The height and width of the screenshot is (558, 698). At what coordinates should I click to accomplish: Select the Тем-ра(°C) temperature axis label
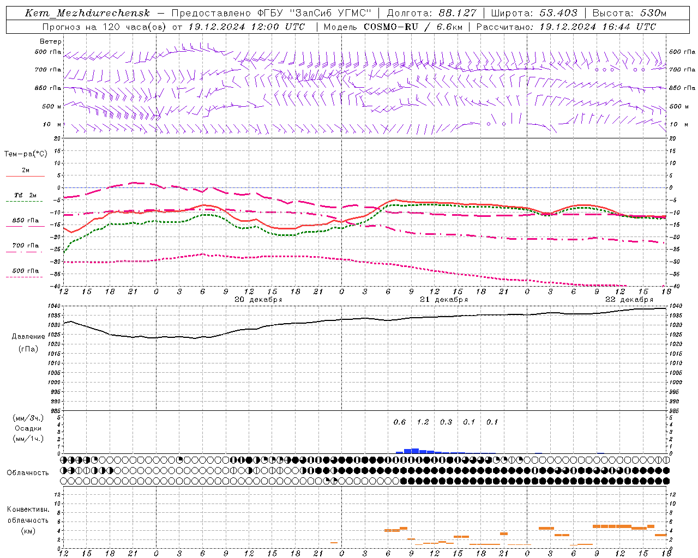pyautogui.click(x=26, y=154)
